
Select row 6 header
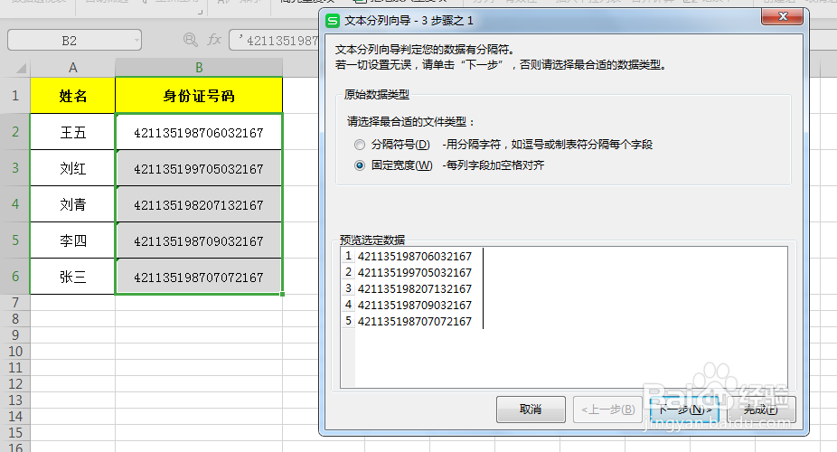pyautogui.click(x=15, y=277)
